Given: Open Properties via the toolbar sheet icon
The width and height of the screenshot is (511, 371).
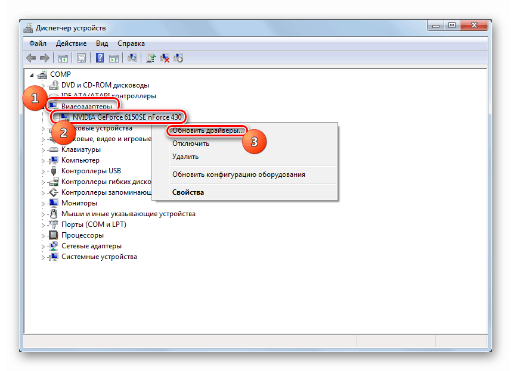Looking at the screenshot, I should [81, 58].
